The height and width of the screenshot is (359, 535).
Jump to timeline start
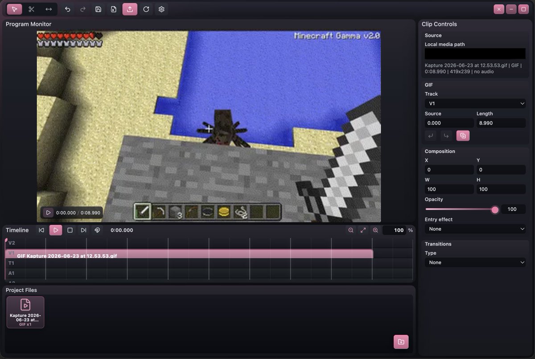(41, 230)
